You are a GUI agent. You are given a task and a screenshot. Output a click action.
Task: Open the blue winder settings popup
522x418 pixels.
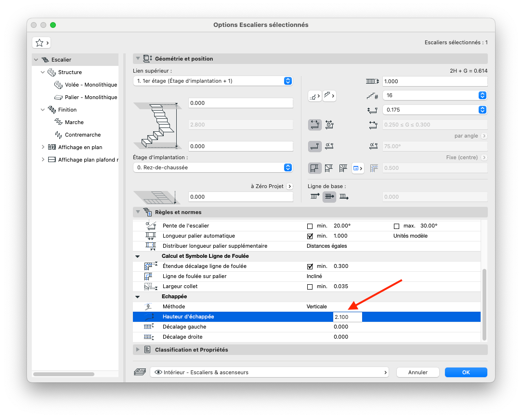coord(357,168)
